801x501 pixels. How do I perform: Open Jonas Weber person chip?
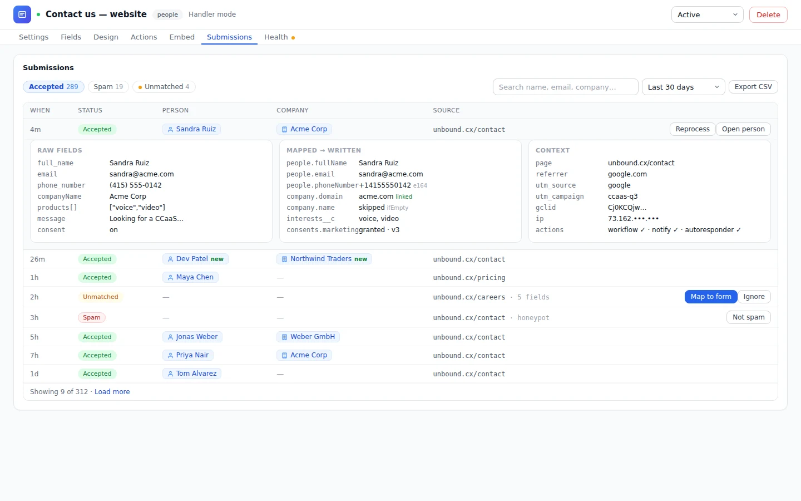192,337
